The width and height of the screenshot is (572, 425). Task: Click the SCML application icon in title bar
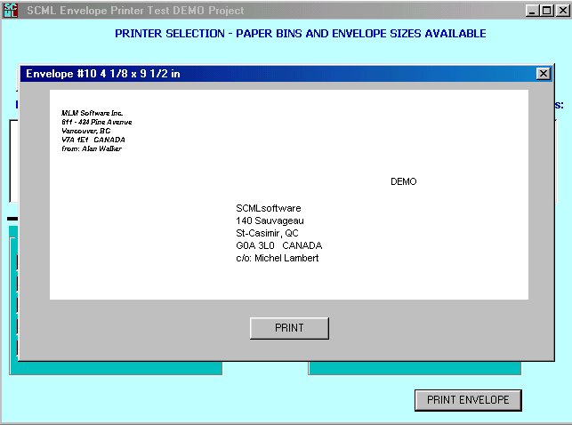pyautogui.click(x=10, y=10)
